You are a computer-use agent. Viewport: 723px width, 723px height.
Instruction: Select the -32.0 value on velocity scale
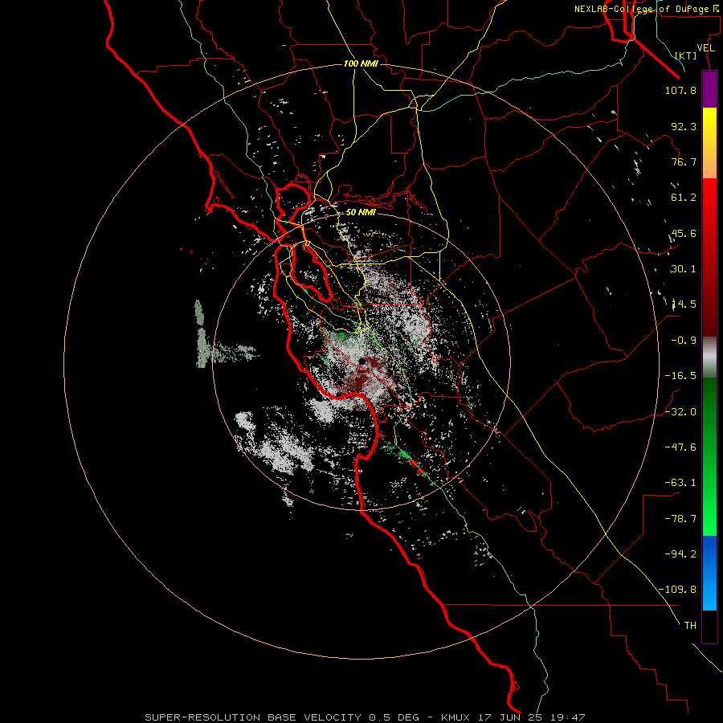tap(680, 412)
